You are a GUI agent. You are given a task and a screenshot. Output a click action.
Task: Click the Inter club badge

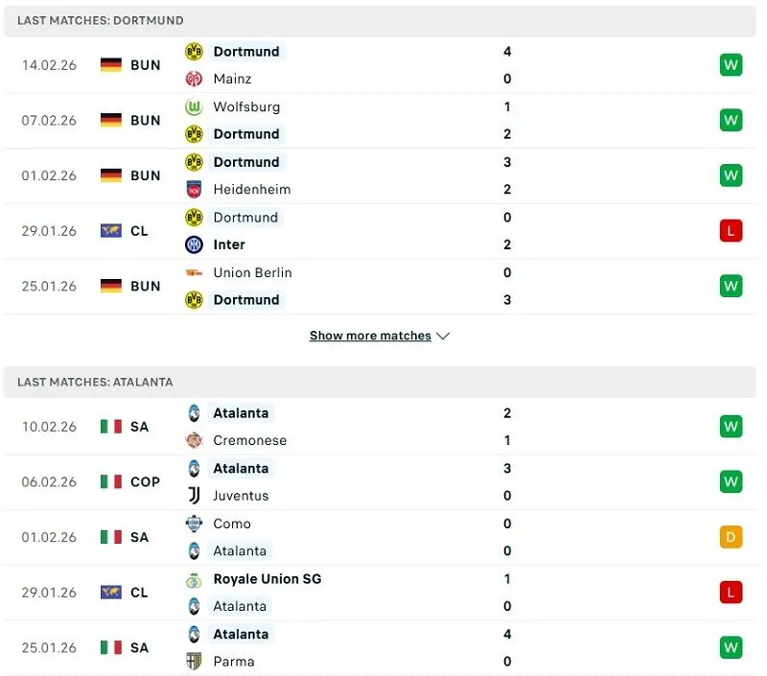tap(193, 245)
